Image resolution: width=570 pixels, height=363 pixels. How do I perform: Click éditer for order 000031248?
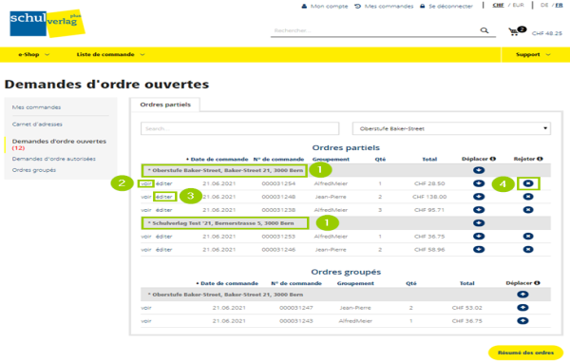point(164,197)
